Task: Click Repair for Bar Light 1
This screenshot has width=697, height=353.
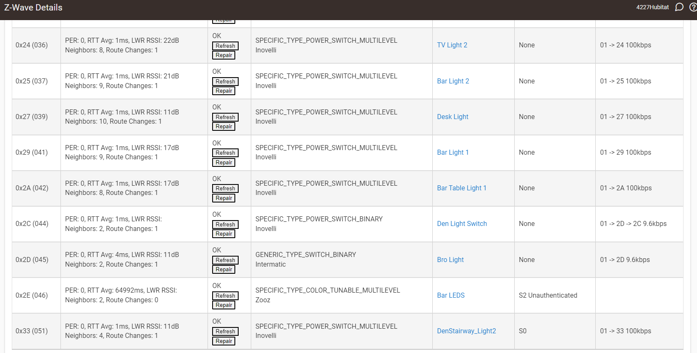Action: click(224, 162)
